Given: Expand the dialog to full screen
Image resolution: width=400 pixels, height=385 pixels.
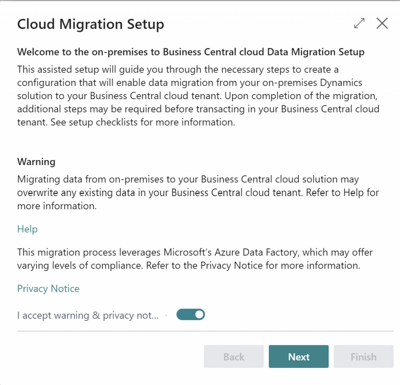Looking at the screenshot, I should [359, 23].
